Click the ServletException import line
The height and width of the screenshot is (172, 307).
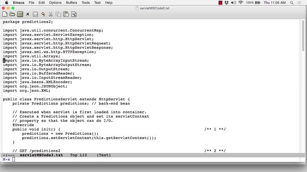[x=48, y=34]
